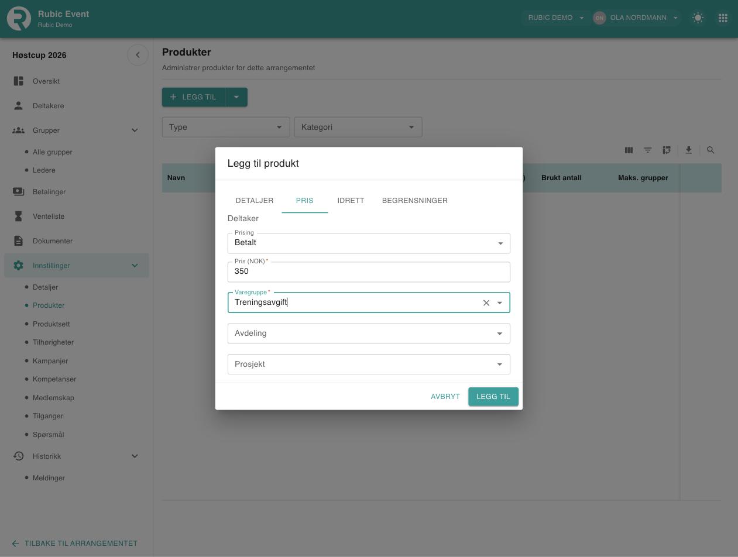Open the apps grid icon
This screenshot has height=557, width=738.
click(x=723, y=18)
